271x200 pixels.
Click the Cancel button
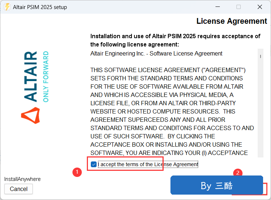(x=18, y=189)
